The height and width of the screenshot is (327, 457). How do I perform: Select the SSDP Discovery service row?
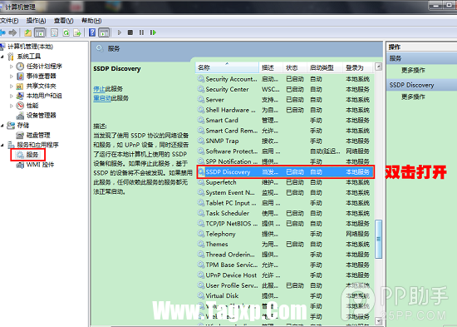[x=285, y=172]
